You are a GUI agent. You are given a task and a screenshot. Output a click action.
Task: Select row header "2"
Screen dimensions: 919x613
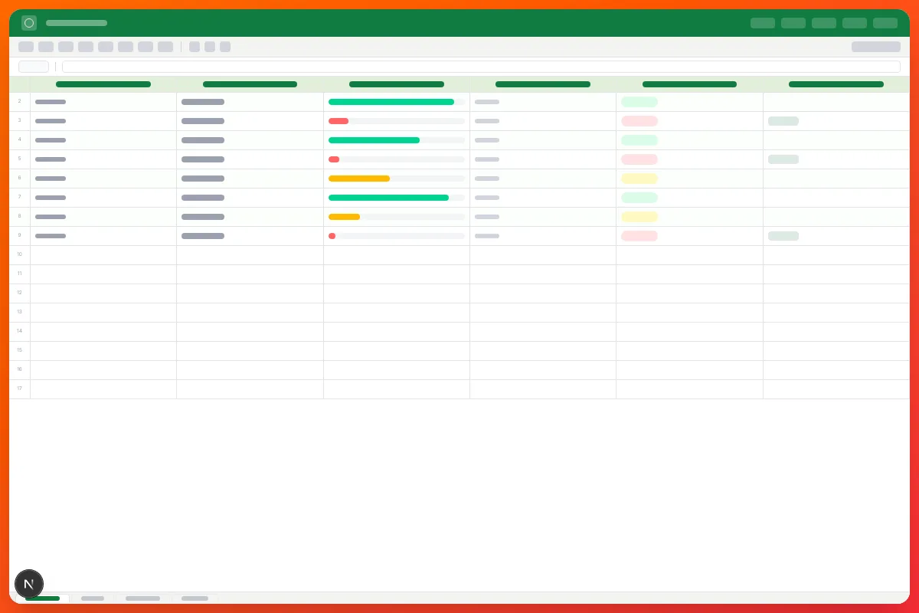pos(20,102)
